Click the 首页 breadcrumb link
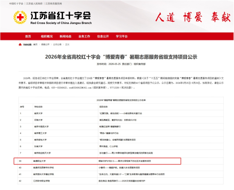Image resolution: width=234 pixels, height=190 pixels. [35, 44]
